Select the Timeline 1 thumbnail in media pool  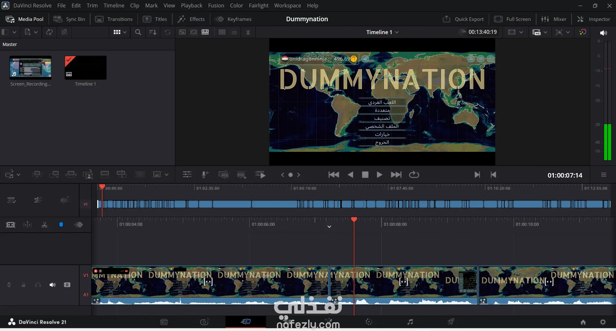coord(85,68)
